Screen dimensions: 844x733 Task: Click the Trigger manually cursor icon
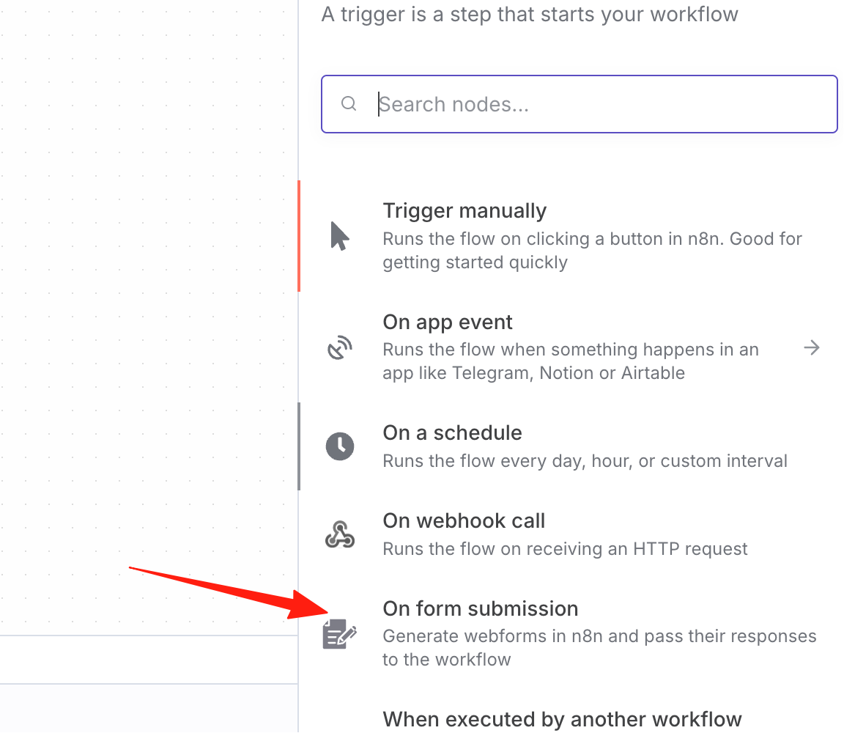(x=340, y=236)
